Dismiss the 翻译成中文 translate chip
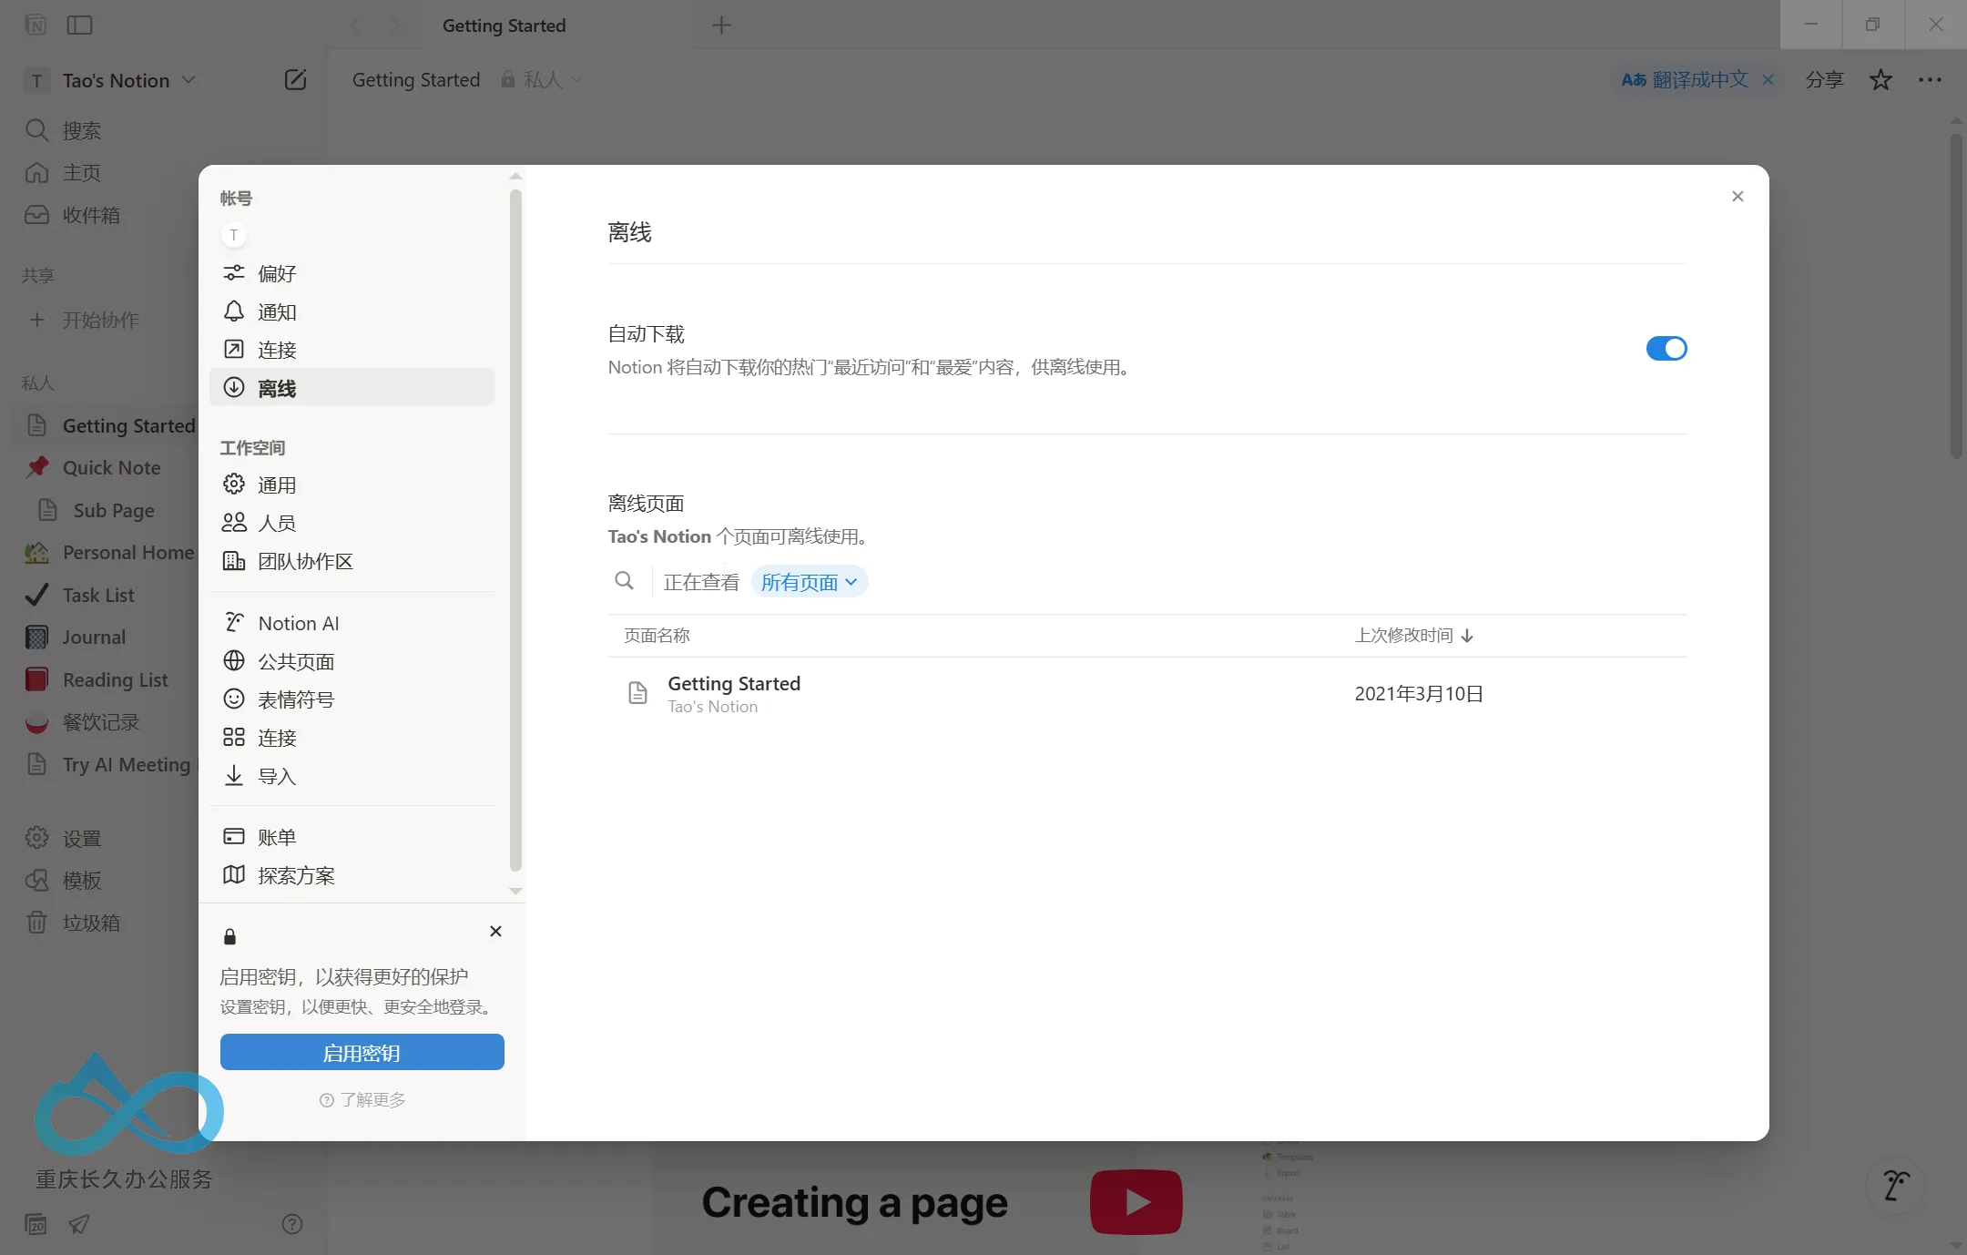The width and height of the screenshot is (1967, 1255). pyautogui.click(x=1768, y=80)
